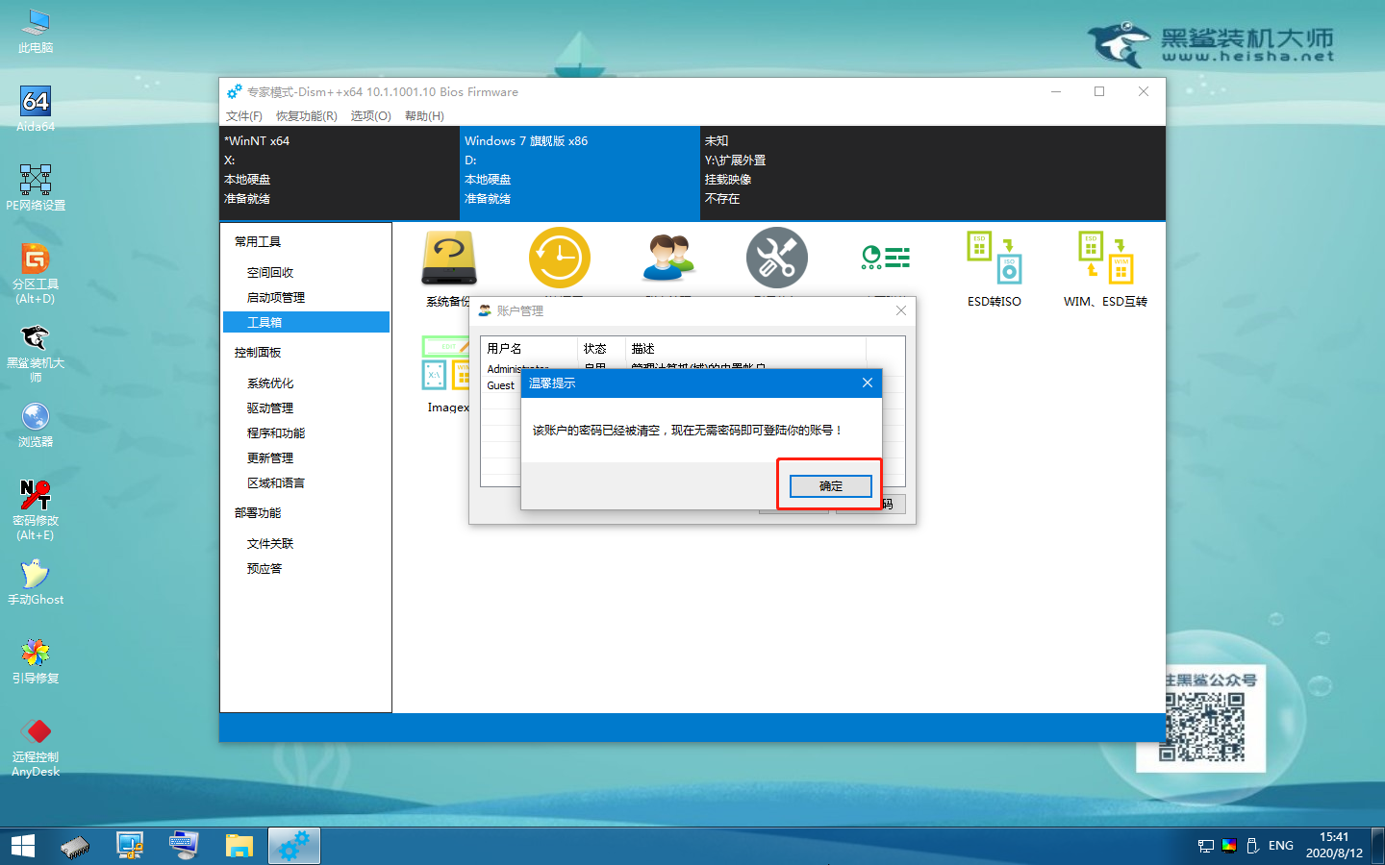The height and width of the screenshot is (865, 1385).
Task: Click the green list tool icon
Action: pos(885,258)
